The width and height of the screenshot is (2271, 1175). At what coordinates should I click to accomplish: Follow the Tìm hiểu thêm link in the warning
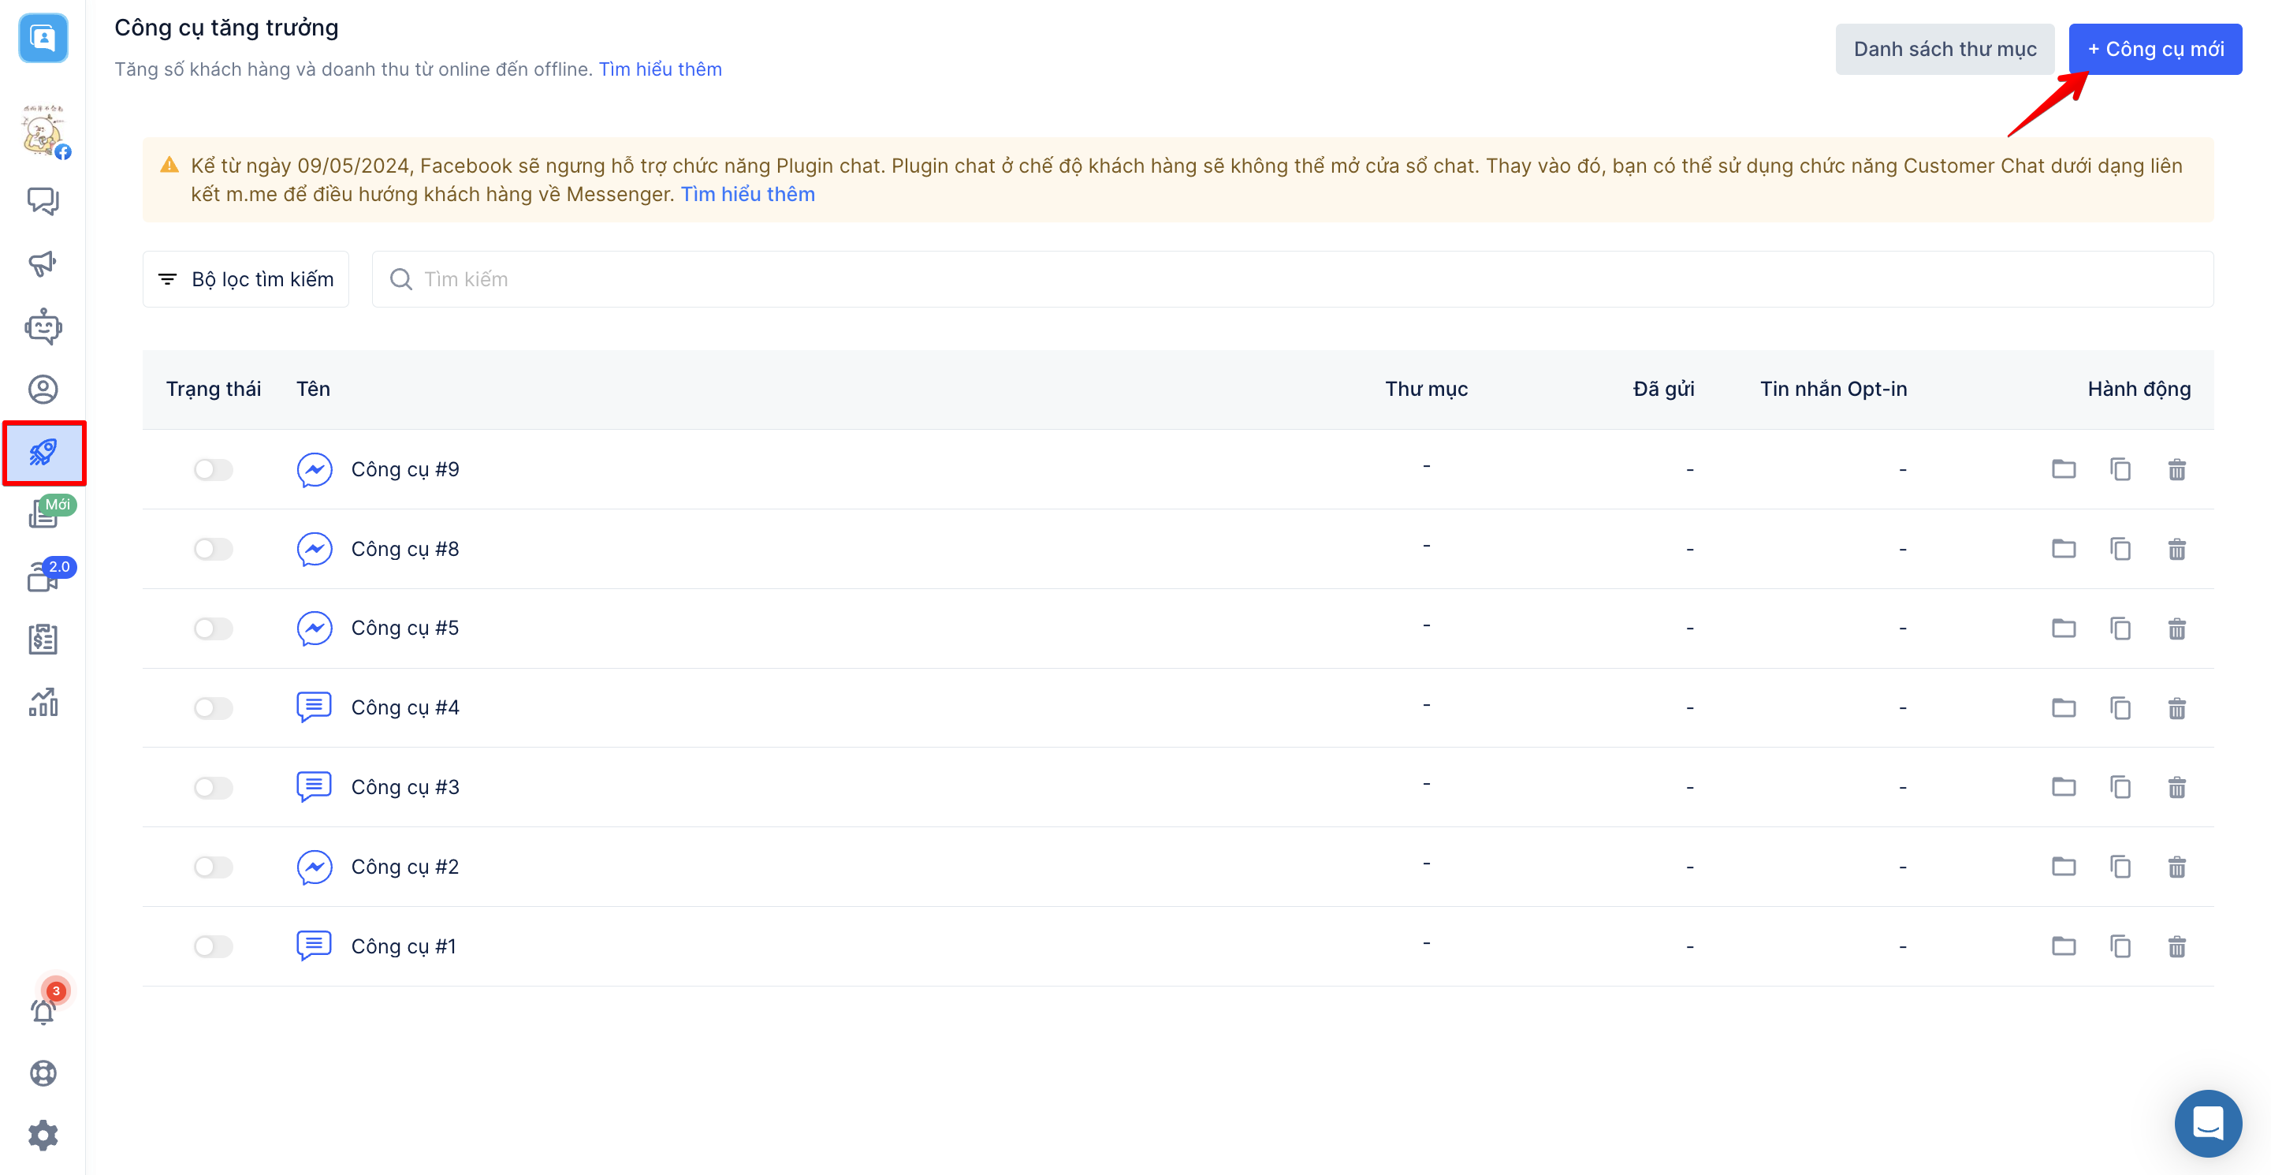pyautogui.click(x=746, y=194)
